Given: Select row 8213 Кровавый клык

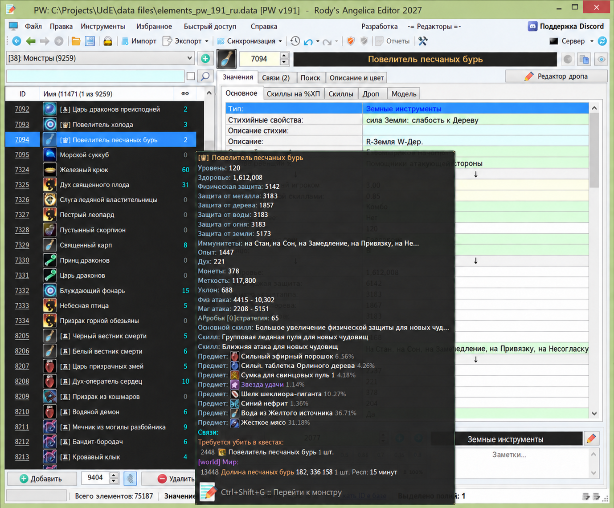Looking at the screenshot, I should pyautogui.click(x=101, y=457).
